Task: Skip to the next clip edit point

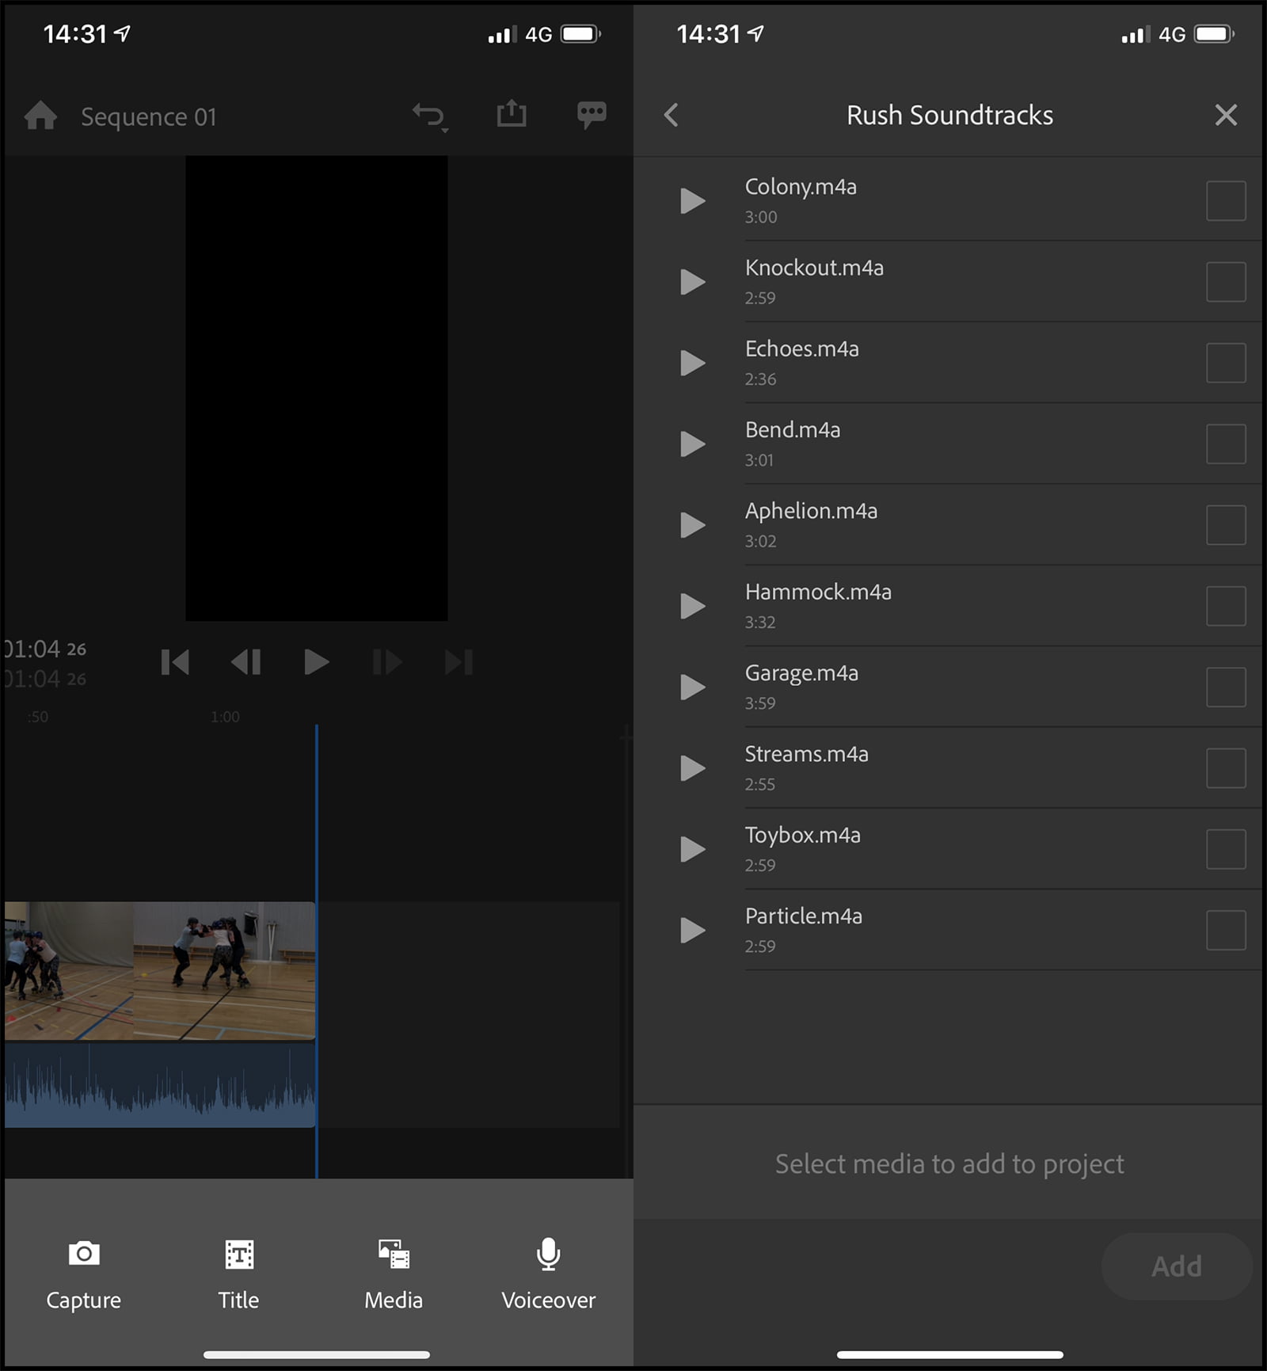Action: [457, 663]
